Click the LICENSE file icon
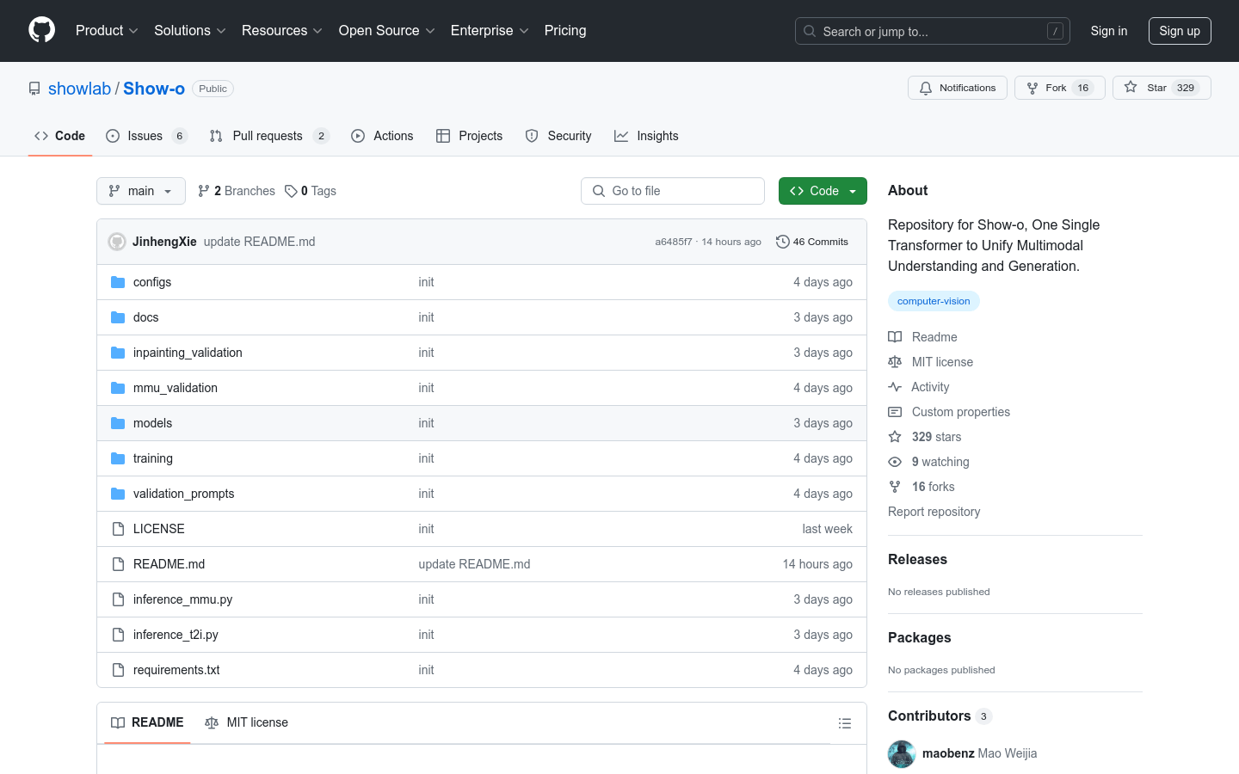The width and height of the screenshot is (1239, 774). [x=118, y=529]
